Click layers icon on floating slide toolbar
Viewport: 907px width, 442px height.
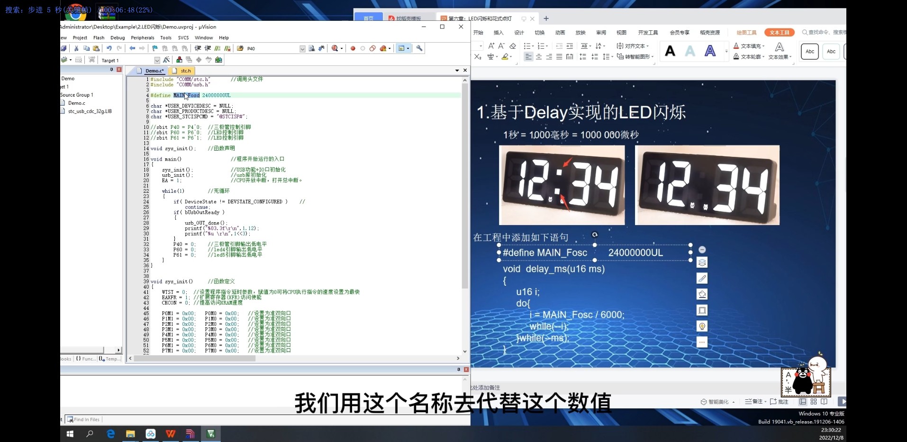[702, 262]
